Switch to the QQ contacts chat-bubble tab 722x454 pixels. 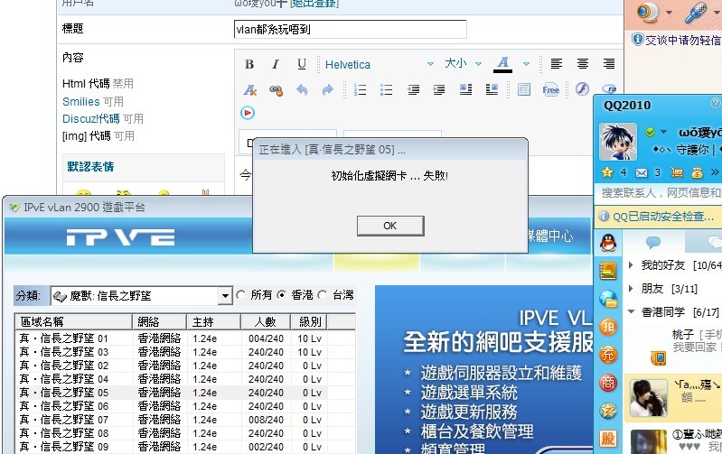(x=653, y=242)
